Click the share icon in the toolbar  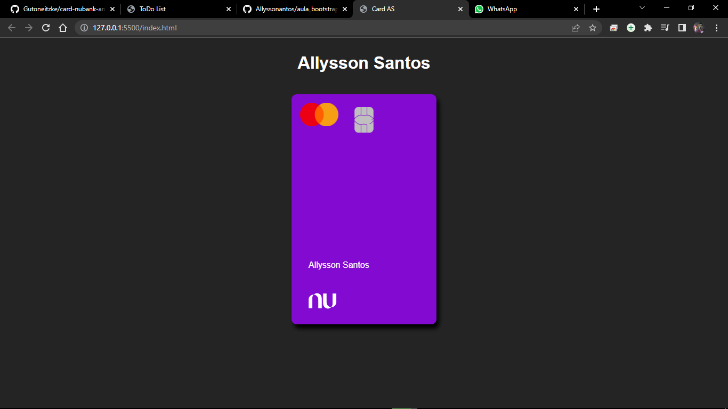[x=575, y=28]
